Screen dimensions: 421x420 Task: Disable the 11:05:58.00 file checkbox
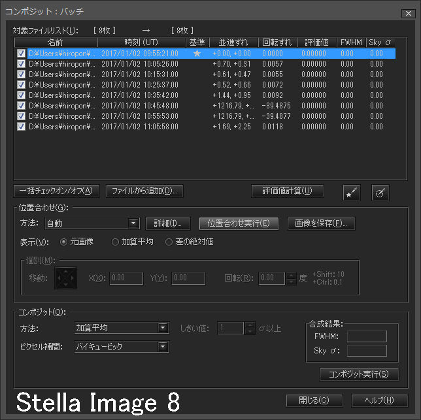(x=21, y=127)
